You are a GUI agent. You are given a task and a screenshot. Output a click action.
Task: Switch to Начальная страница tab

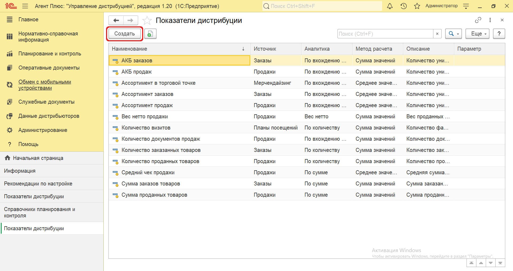(x=52, y=158)
